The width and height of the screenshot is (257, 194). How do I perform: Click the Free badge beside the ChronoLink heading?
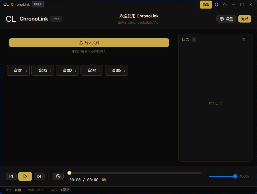[56, 19]
